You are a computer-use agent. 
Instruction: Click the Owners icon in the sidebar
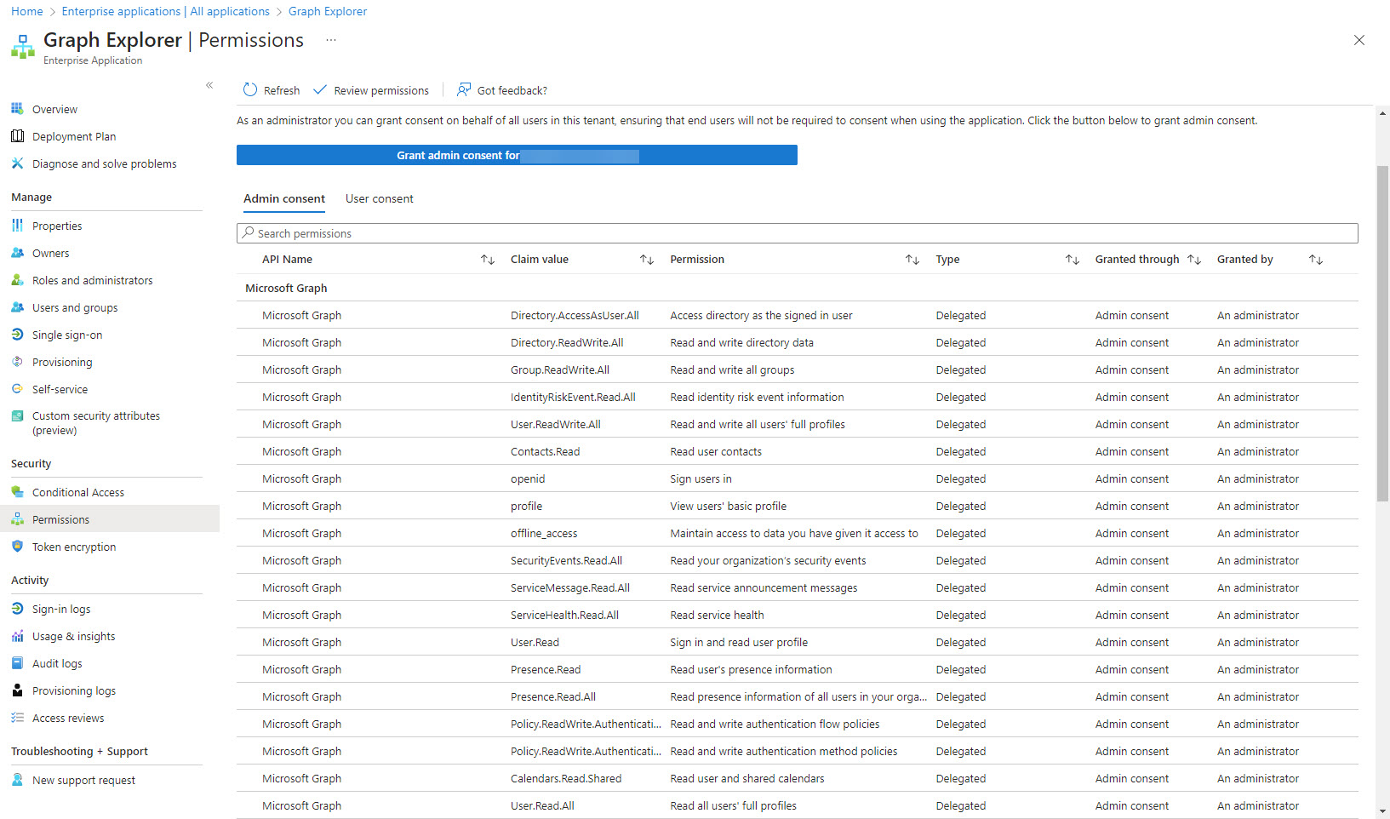click(17, 253)
